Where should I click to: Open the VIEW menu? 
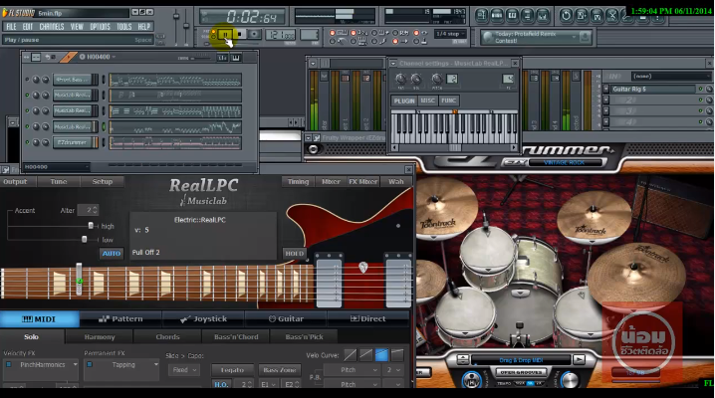coord(77,27)
